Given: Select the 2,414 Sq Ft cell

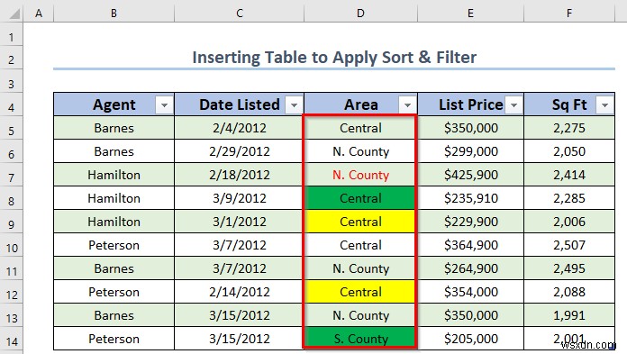Looking at the screenshot, I should pos(569,175).
